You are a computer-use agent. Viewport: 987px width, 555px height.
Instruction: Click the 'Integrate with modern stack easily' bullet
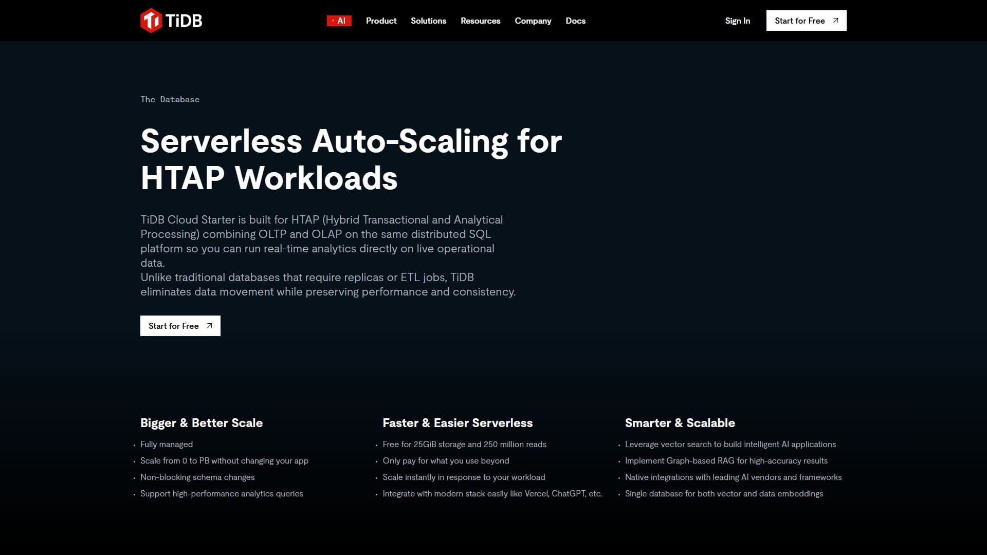(492, 494)
